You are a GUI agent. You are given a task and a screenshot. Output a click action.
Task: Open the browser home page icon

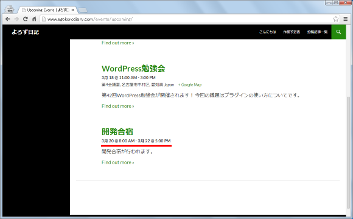[x=34, y=19]
